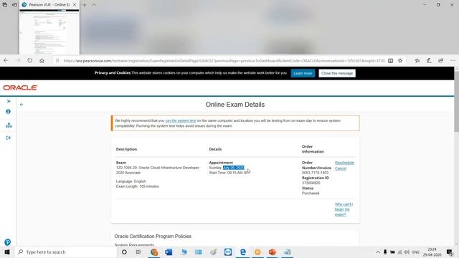Open the Windows Start menu
459x258 pixels.
(x=7, y=252)
